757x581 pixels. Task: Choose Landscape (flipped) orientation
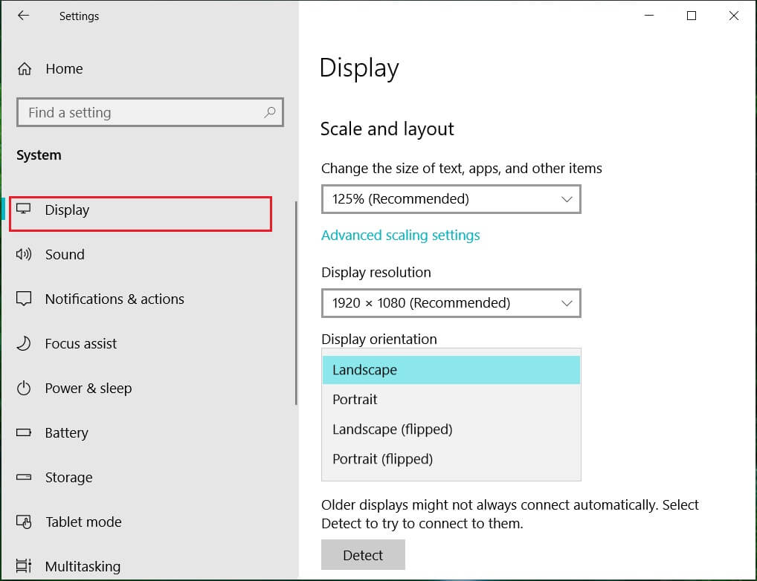[392, 429]
